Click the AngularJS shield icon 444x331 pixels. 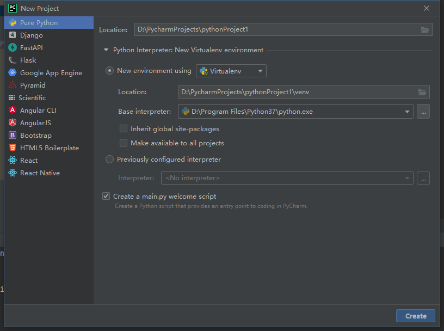[13, 122]
